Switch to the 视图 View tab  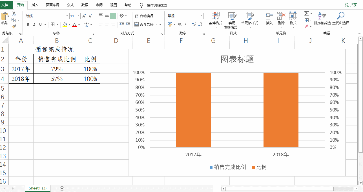click(x=113, y=5)
